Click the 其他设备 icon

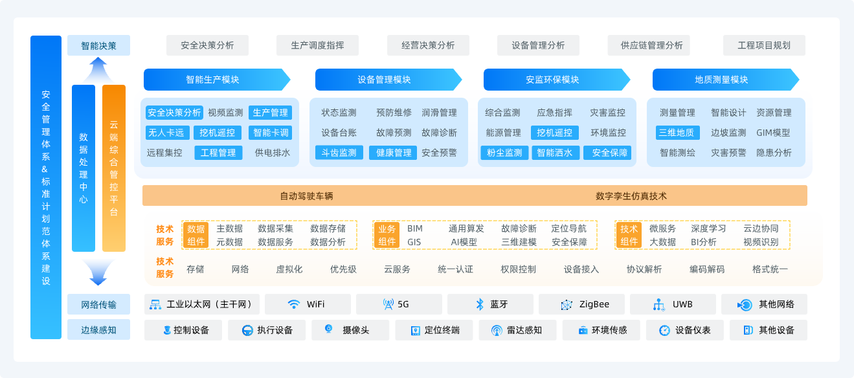748,330
